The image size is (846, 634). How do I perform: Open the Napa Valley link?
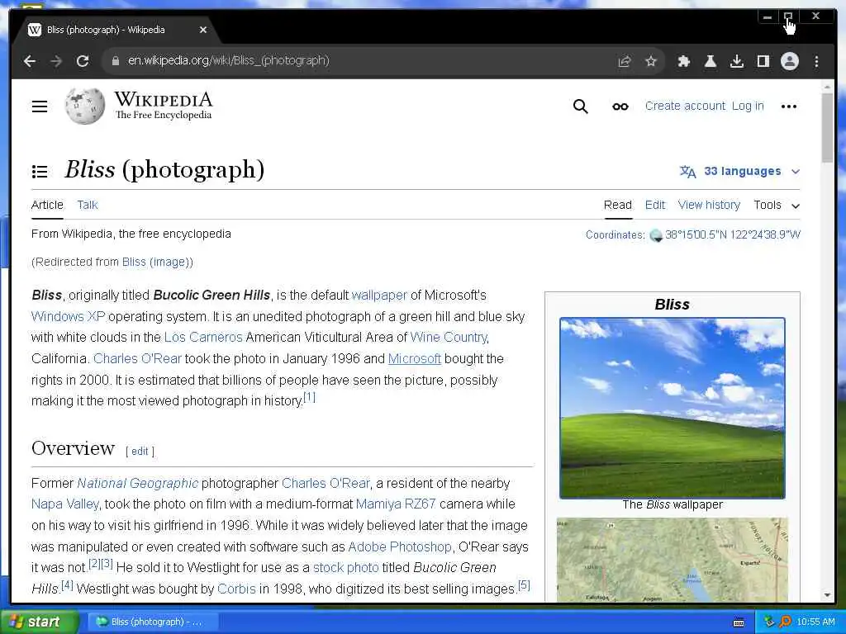coord(65,504)
